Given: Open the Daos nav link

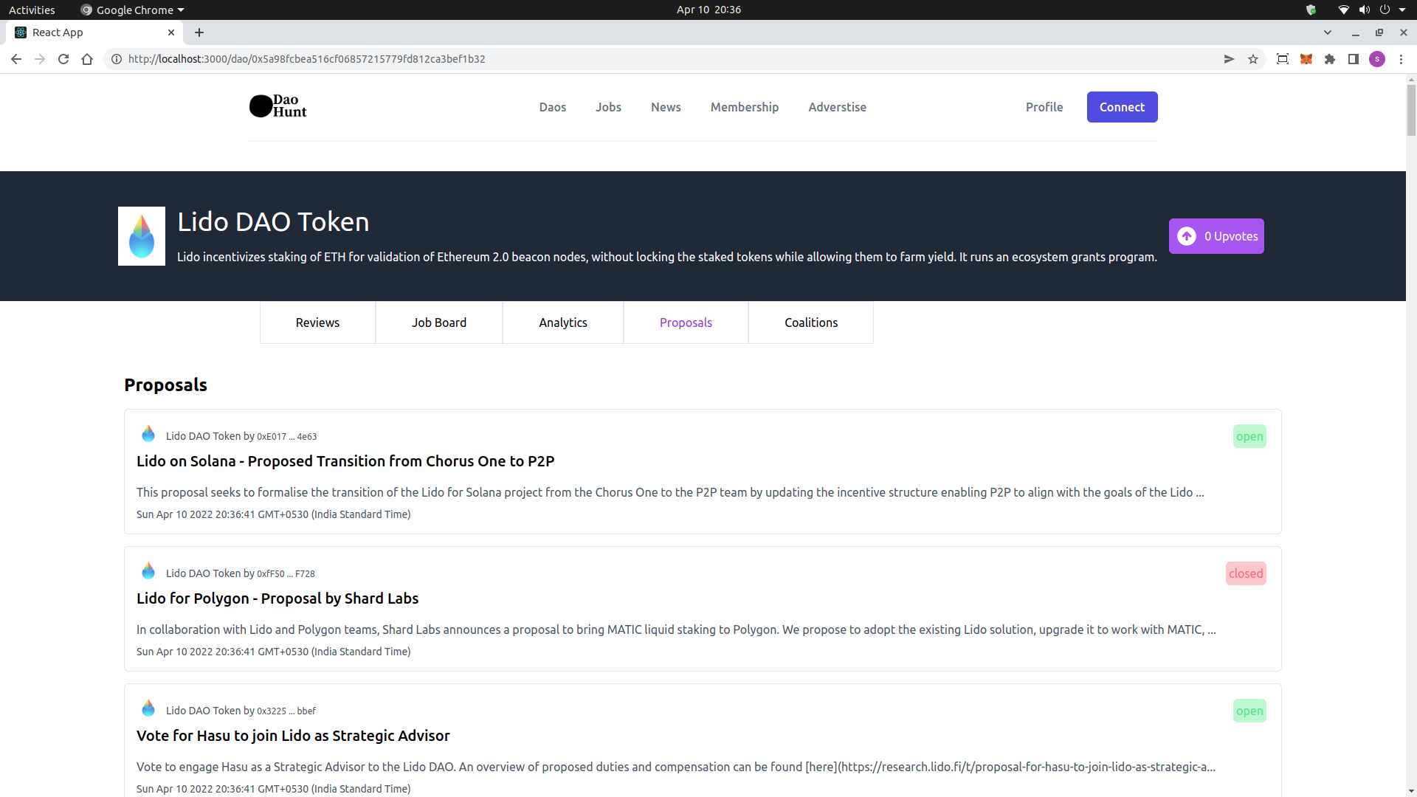Looking at the screenshot, I should 553,107.
